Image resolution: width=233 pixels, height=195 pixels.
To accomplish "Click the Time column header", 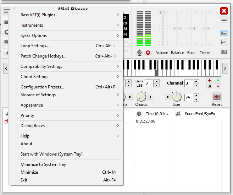I will pyautogui.click(x=154, y=114).
